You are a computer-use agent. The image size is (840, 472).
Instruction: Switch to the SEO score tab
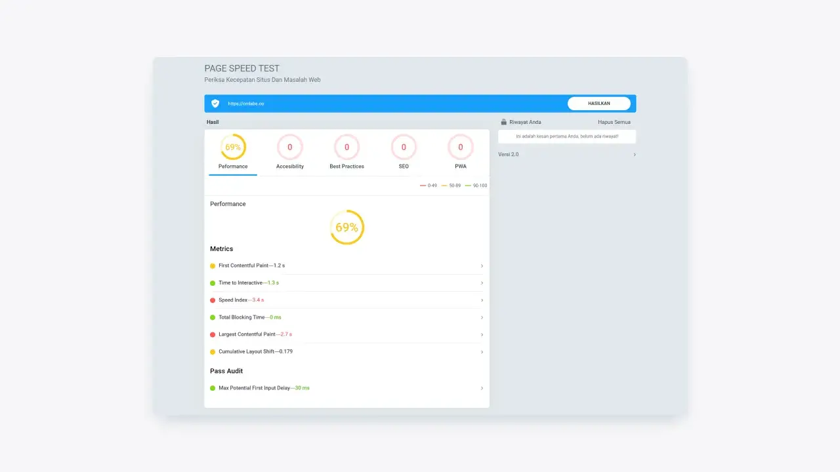point(404,147)
